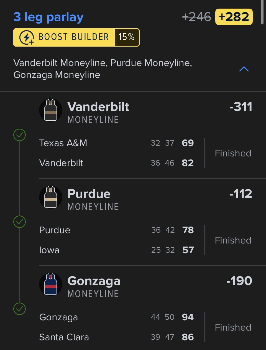The height and width of the screenshot is (350, 266).
Task: Click the Boost Builder lightning bolt icon
Action: 27,37
